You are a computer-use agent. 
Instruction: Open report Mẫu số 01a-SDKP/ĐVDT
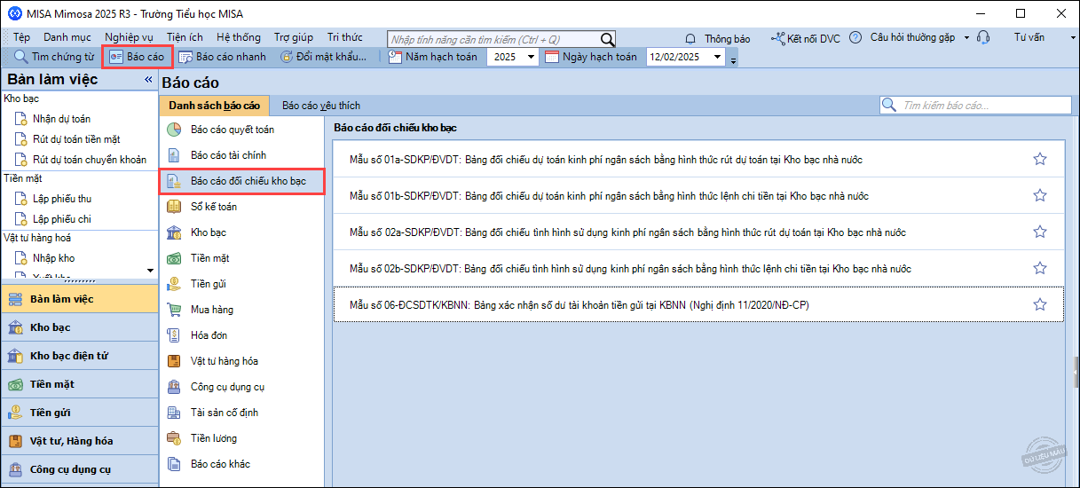tap(698, 160)
